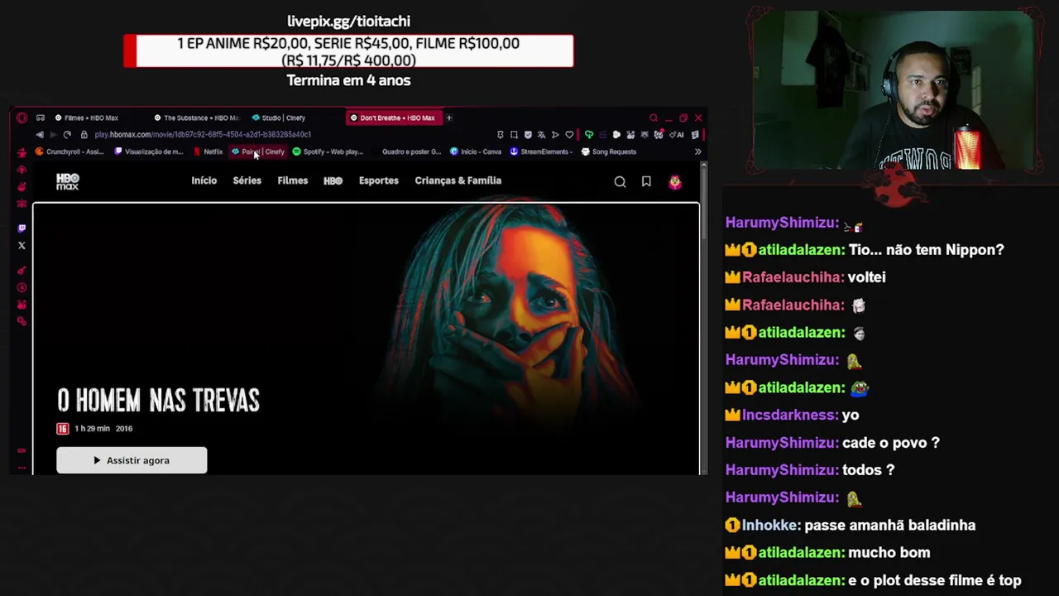The width and height of the screenshot is (1059, 596).
Task: Click the snapshot capture icon
Action: pyautogui.click(x=514, y=135)
